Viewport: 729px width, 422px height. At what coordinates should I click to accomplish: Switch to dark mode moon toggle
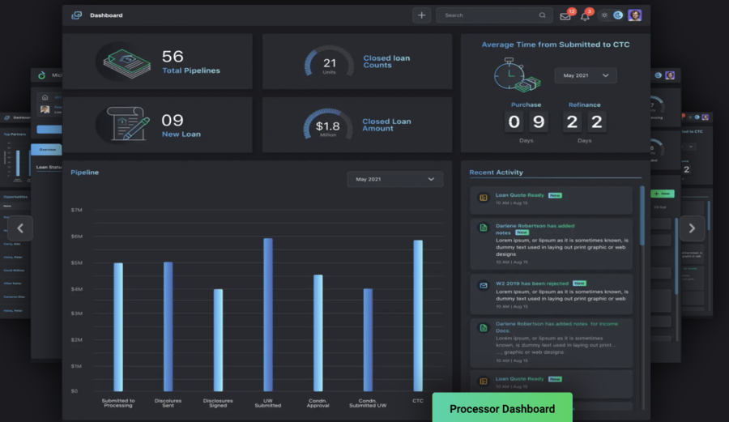pyautogui.click(x=618, y=15)
